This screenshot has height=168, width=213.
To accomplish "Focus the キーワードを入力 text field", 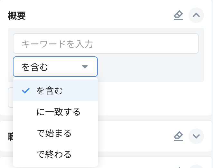I will pyautogui.click(x=106, y=43).
